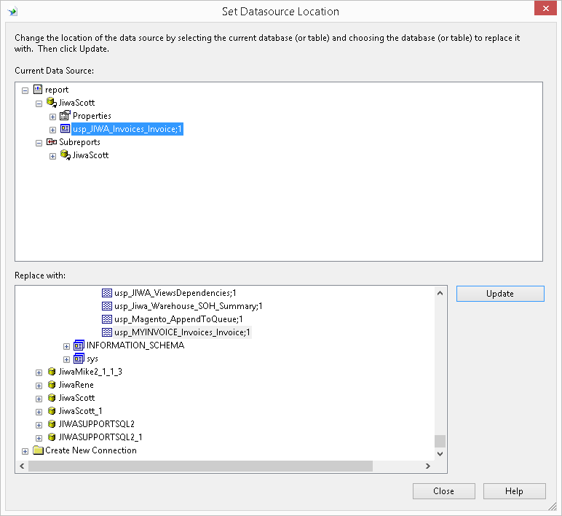Image resolution: width=562 pixels, height=516 pixels.
Task: Expand the JiwaMike2_1_1_3 connection node
Action: 39,372
